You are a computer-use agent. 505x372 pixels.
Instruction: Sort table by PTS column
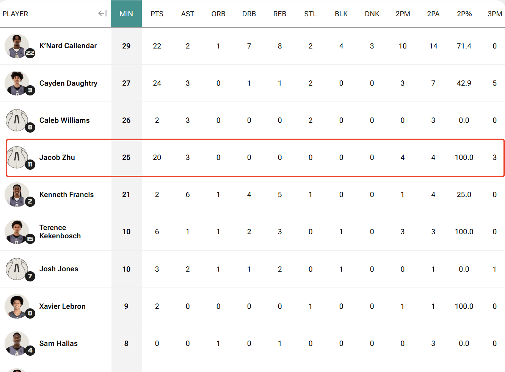click(157, 14)
